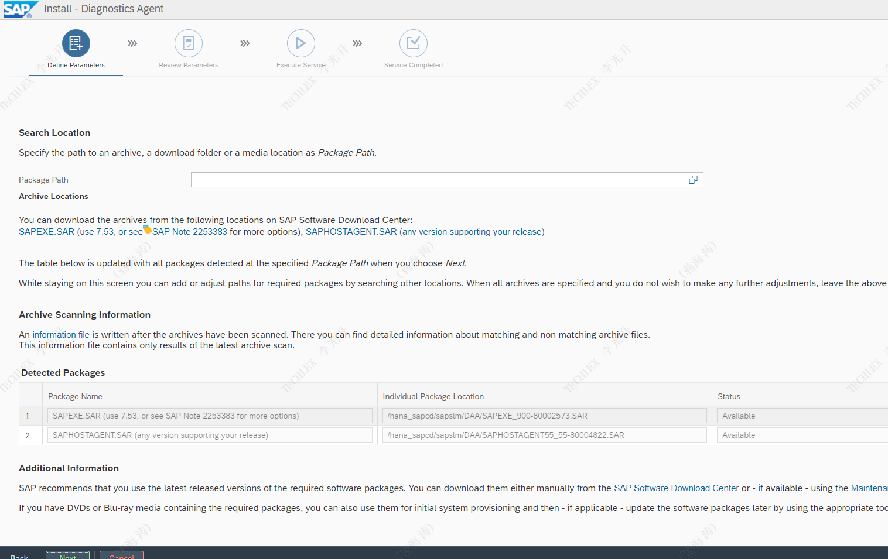
Task: Click the Service Completed label
Action: (x=414, y=65)
